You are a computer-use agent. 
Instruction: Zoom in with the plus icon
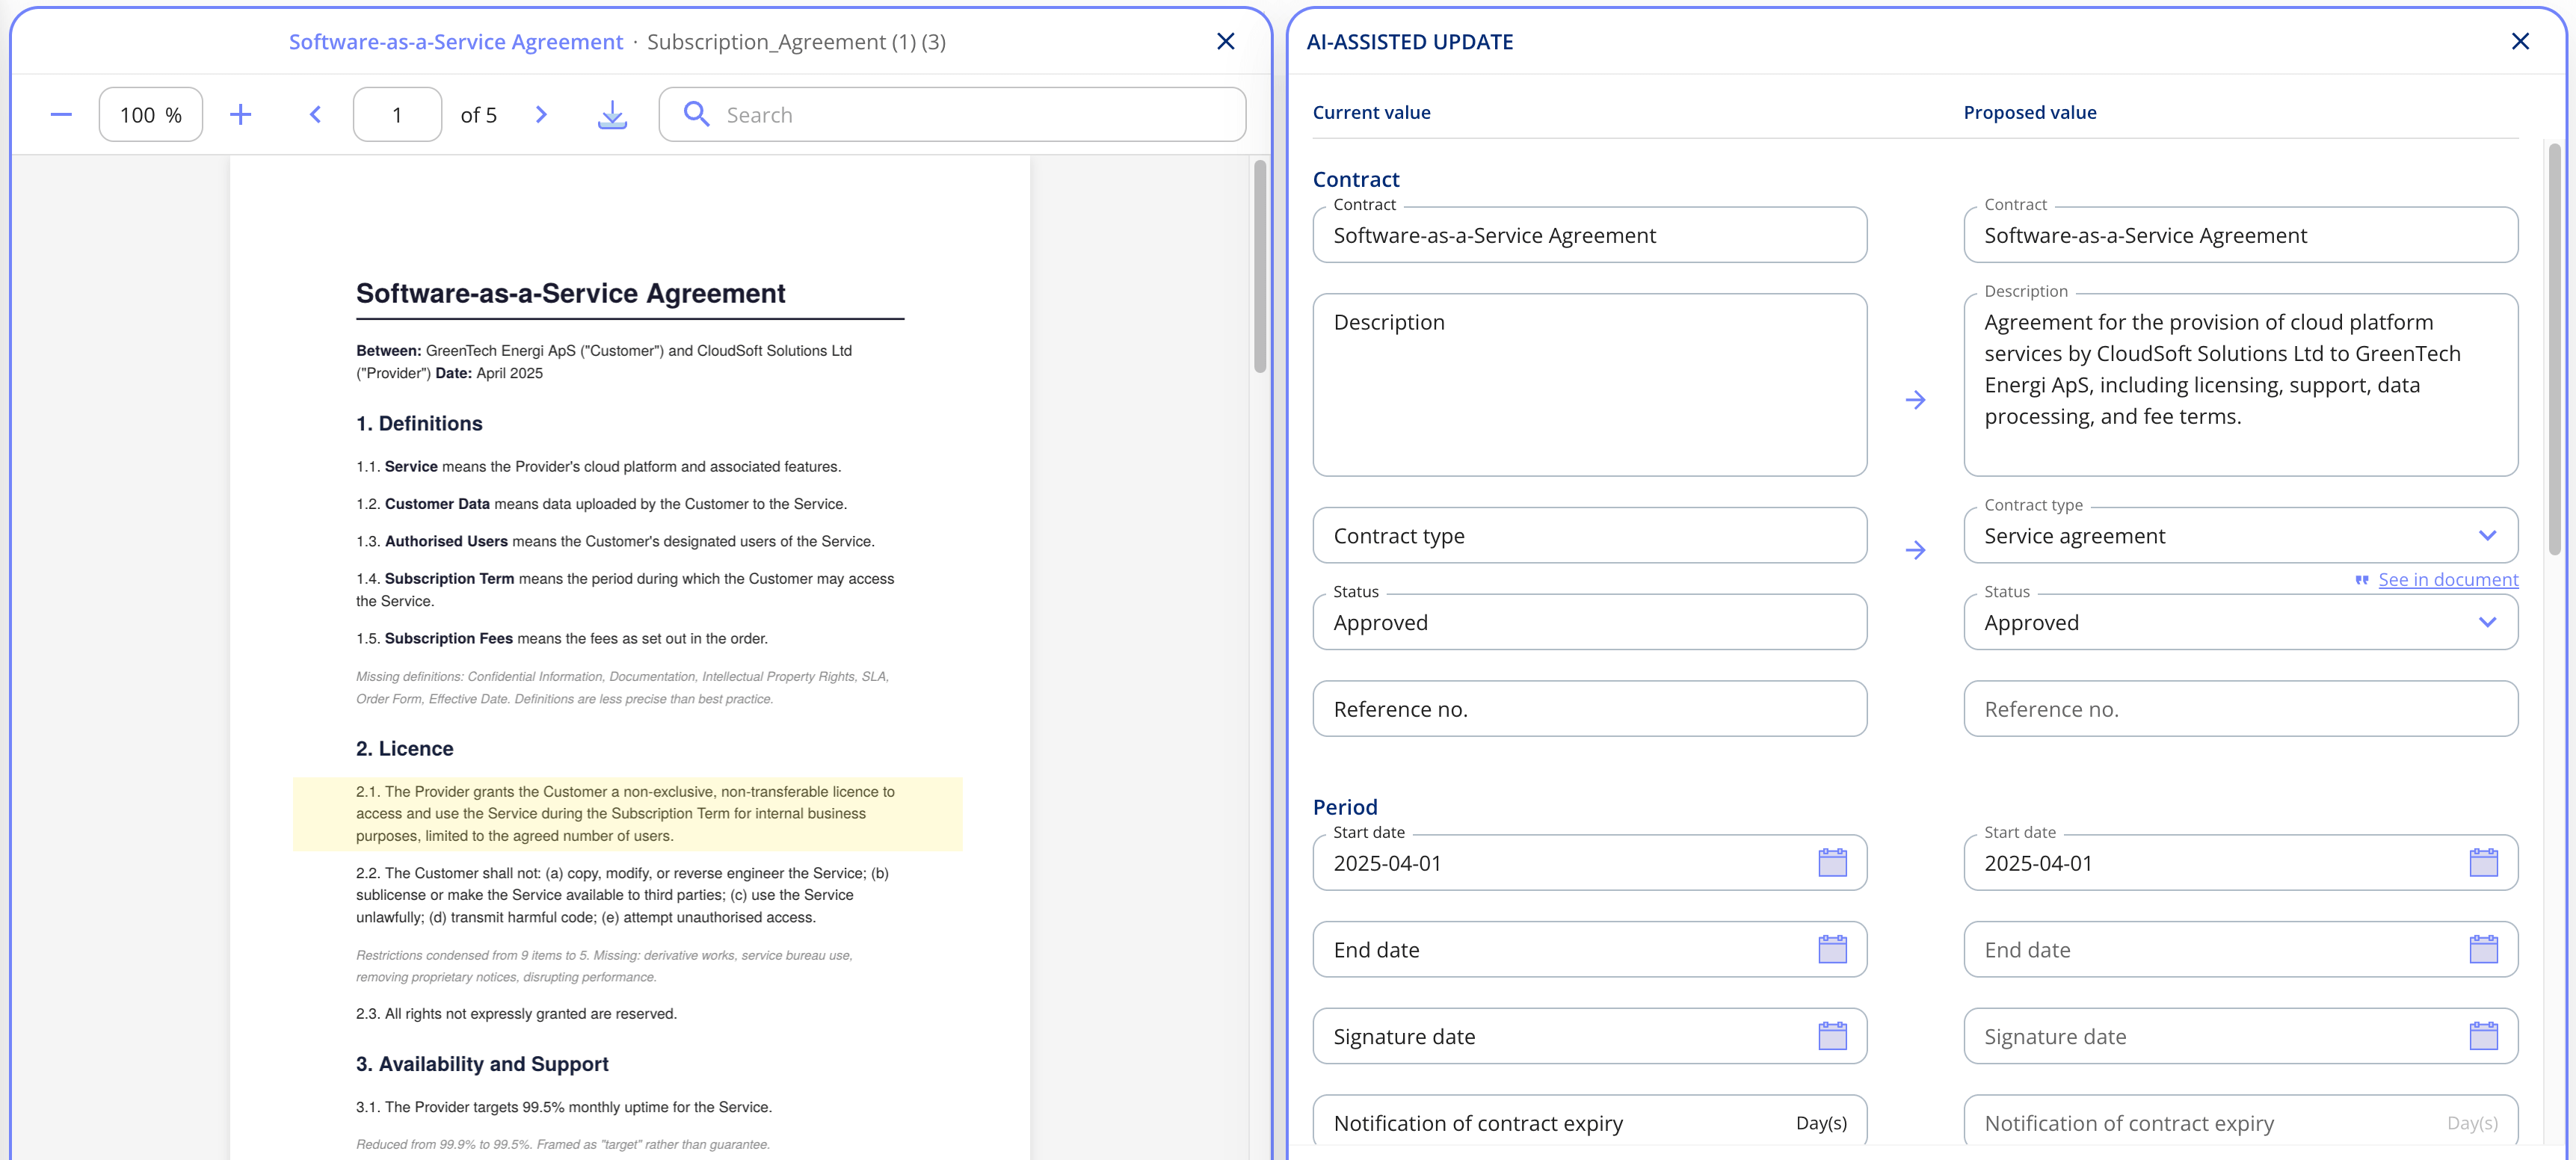coord(240,114)
